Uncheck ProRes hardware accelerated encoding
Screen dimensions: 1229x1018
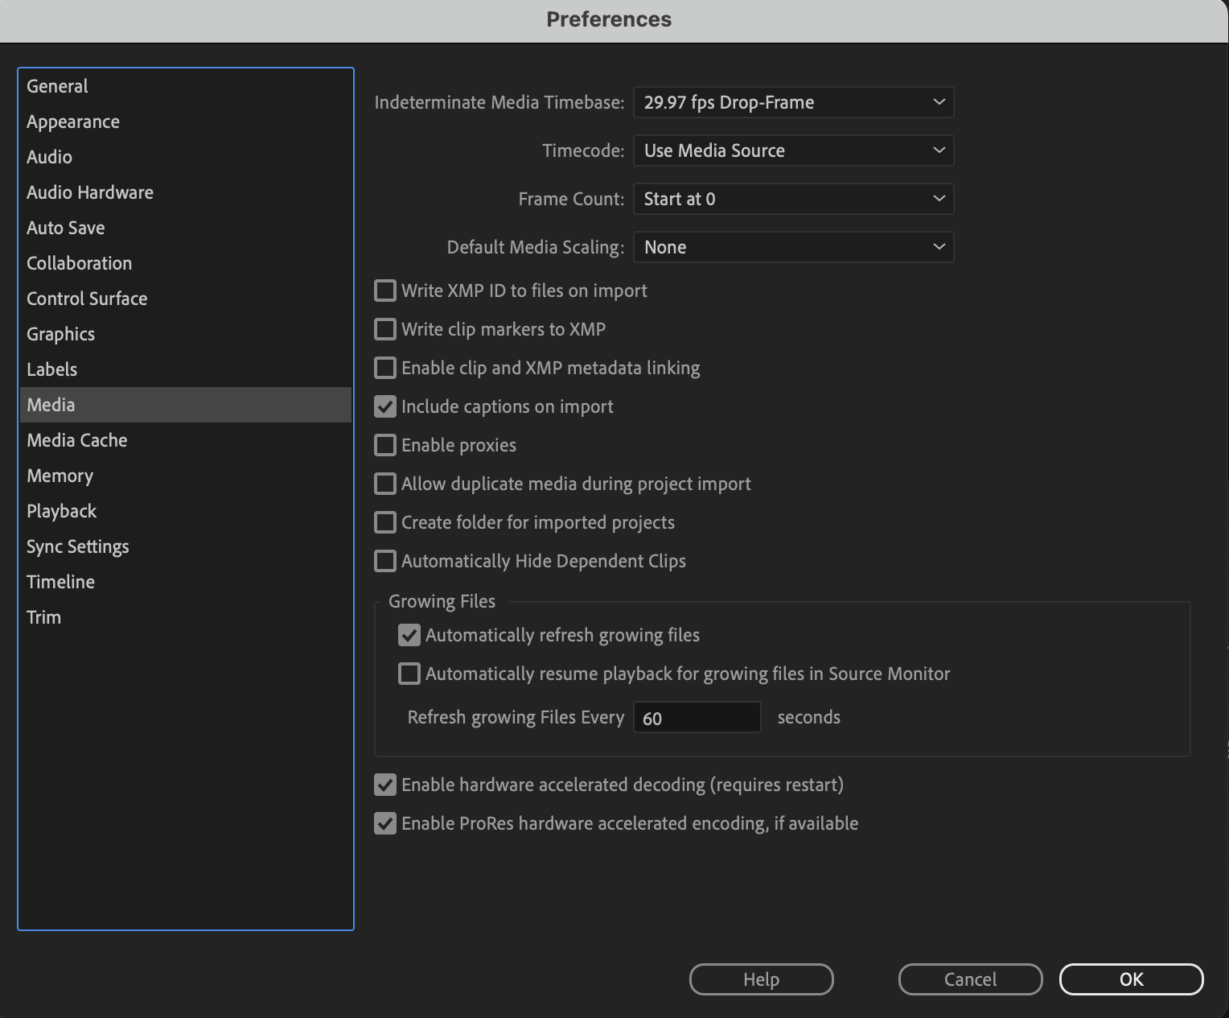(x=385, y=823)
